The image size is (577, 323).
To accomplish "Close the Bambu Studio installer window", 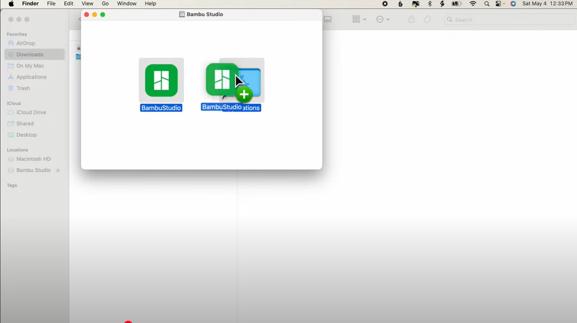I will 86,14.
